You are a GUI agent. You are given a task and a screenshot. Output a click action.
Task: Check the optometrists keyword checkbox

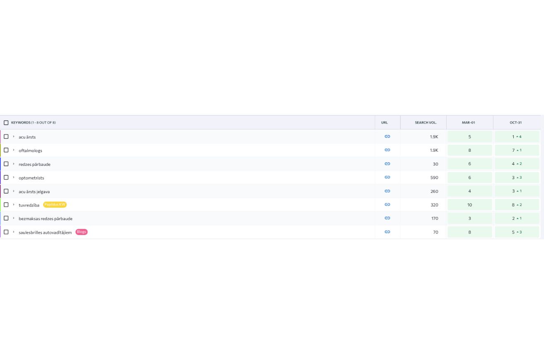coord(6,177)
